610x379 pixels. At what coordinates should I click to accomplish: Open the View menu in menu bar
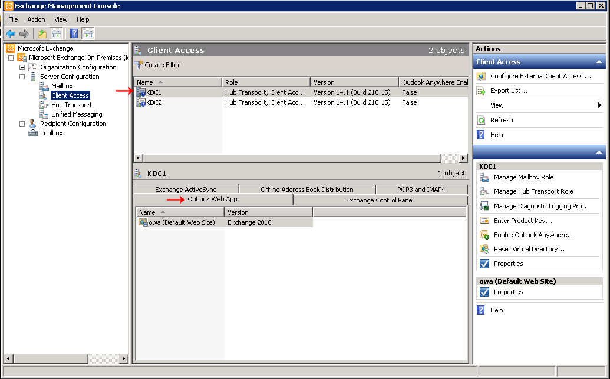61,19
